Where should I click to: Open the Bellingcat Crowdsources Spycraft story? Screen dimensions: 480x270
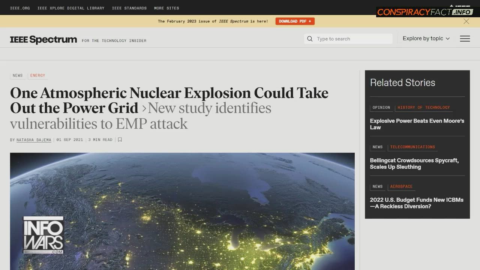(x=414, y=163)
